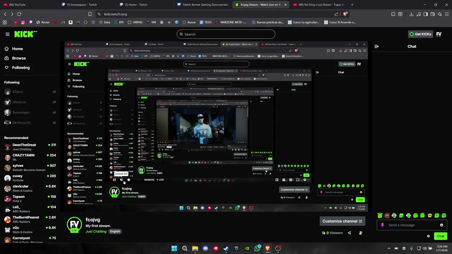Open Steam from the taskbar
This screenshot has height=254, width=452.
[226, 248]
